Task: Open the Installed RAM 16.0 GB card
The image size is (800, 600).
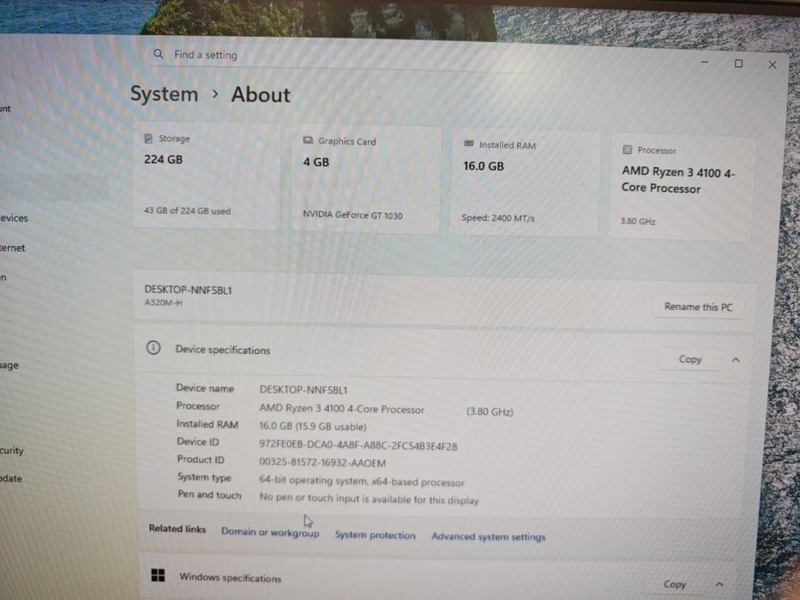Action: pyautogui.click(x=525, y=183)
